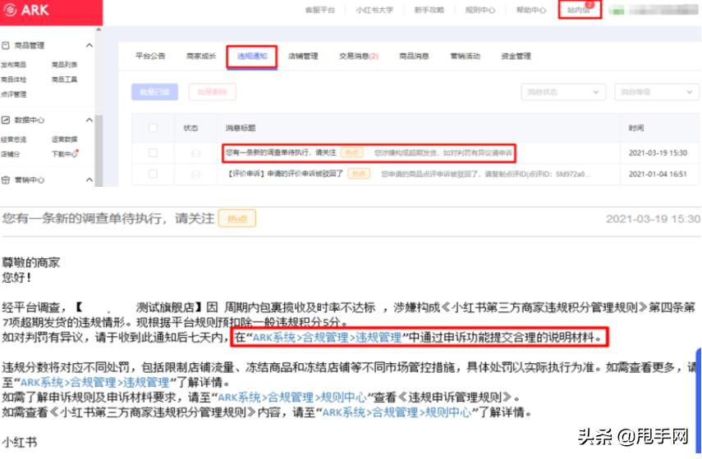Click the 热点 tag in 调查单 list row
Screen dimensions: 702x459
(x=352, y=152)
